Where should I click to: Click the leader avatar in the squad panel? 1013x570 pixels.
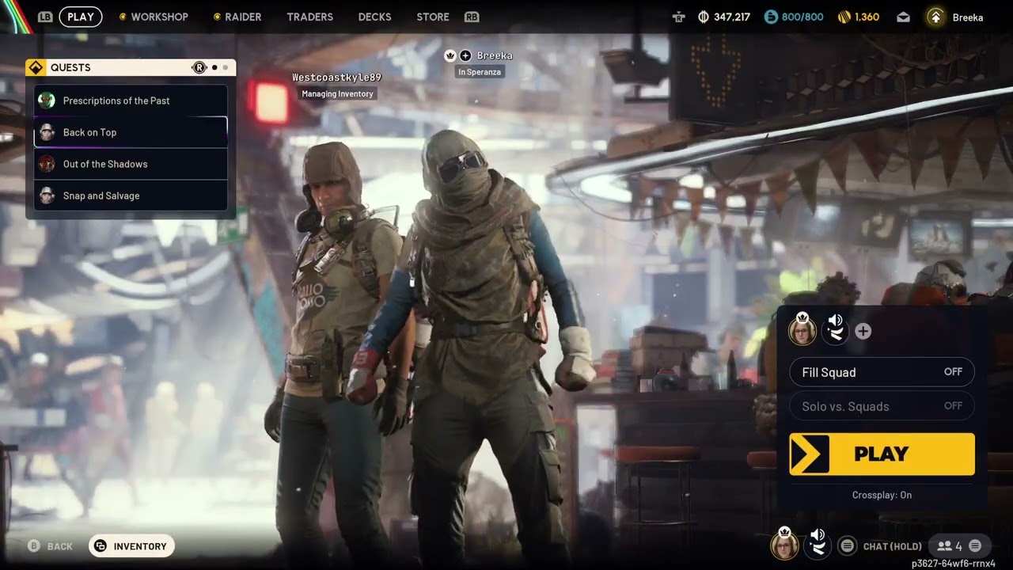click(x=802, y=331)
